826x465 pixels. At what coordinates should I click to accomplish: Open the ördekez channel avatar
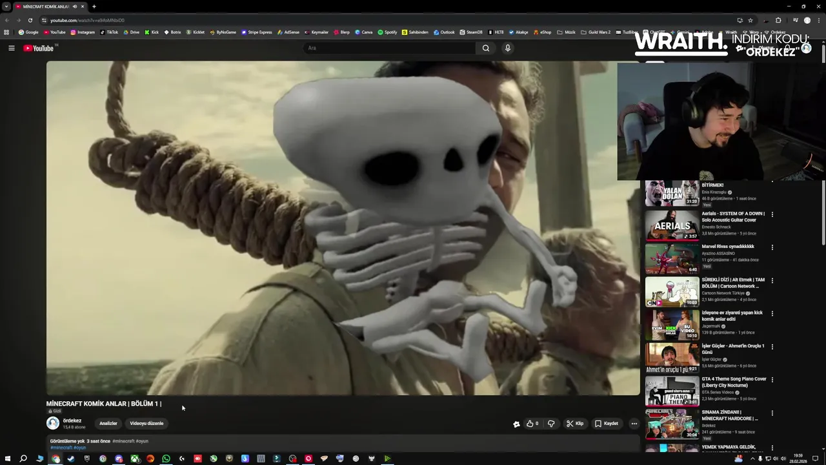coord(53,423)
